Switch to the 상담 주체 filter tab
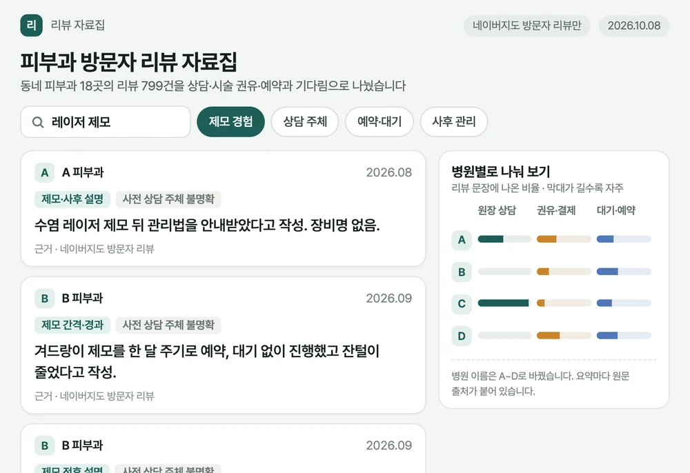This screenshot has height=473, width=690. pyautogui.click(x=305, y=122)
